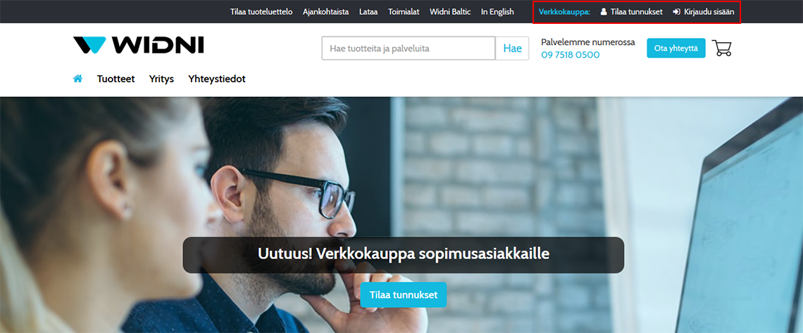Open the Ajankohtaista link
Image resolution: width=803 pixels, height=333 pixels.
coord(325,12)
